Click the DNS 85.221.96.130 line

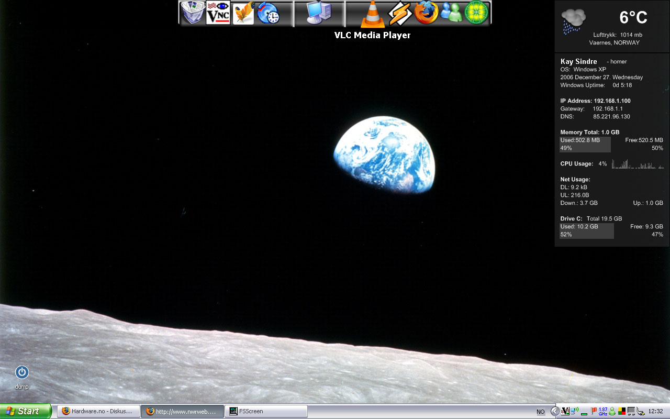coord(595,116)
